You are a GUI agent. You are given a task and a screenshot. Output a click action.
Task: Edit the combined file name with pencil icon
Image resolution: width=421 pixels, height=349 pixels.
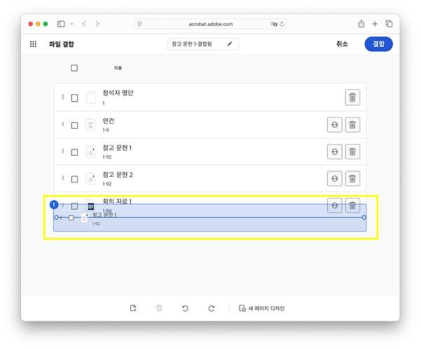coord(230,44)
